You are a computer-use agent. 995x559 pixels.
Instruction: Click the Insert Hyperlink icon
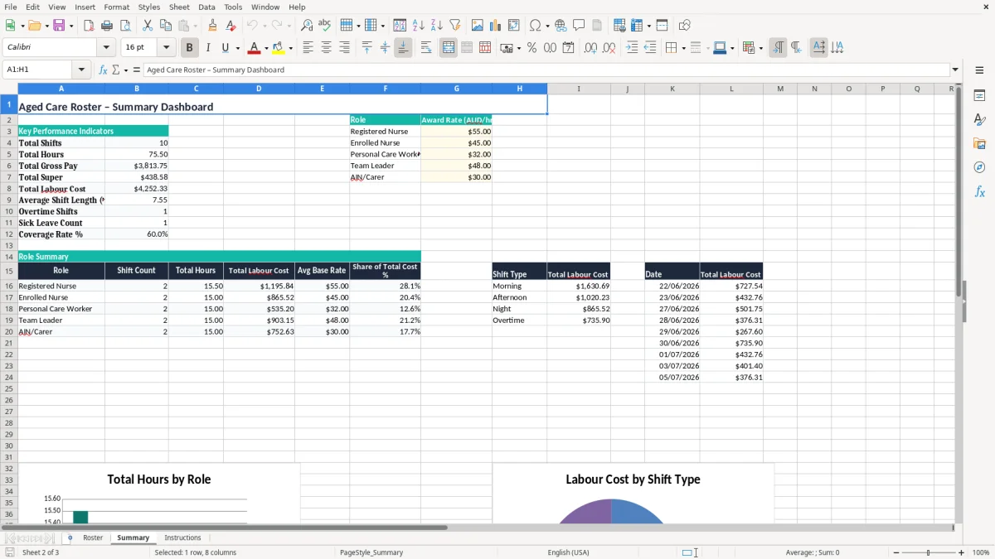(561, 26)
